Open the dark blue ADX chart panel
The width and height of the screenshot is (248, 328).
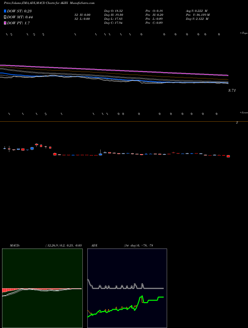click(x=127, y=288)
